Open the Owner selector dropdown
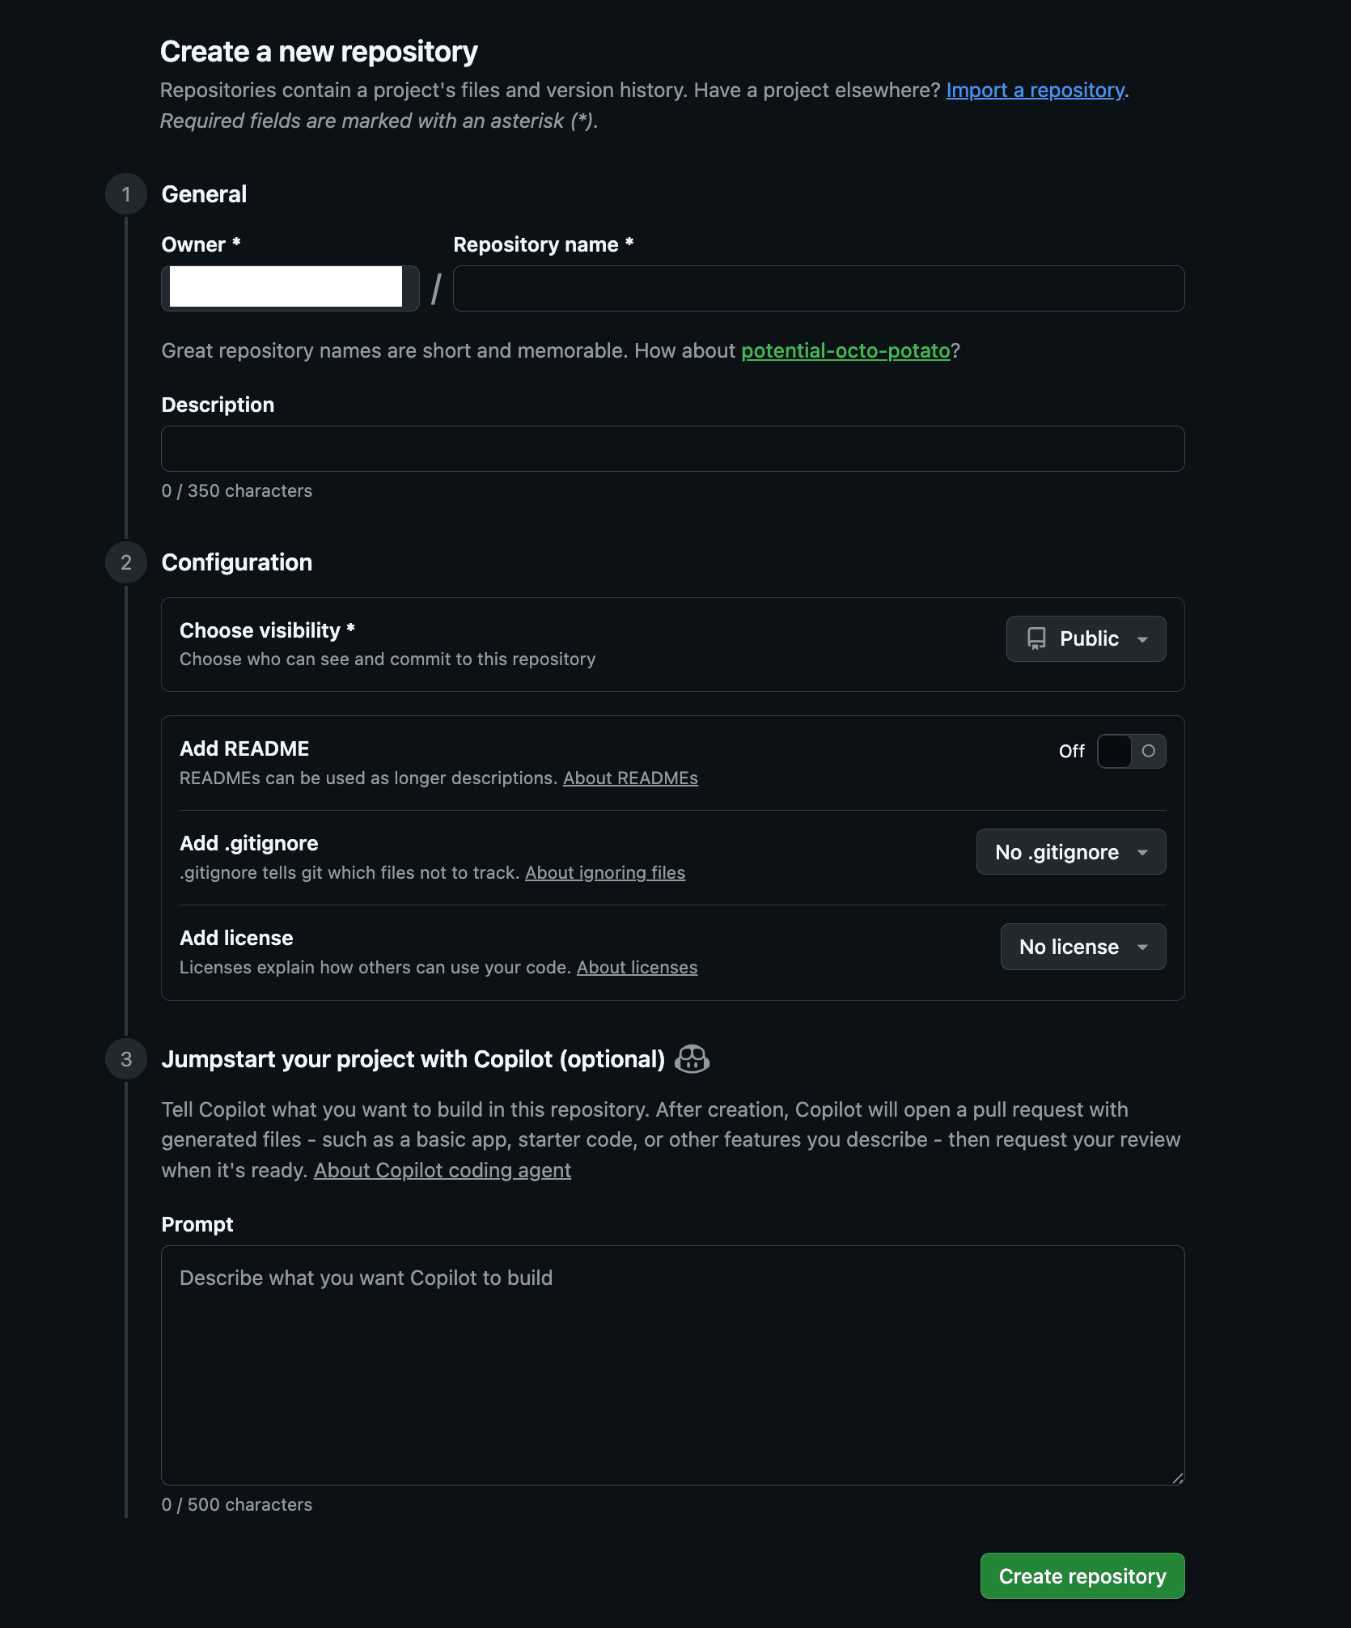Image resolution: width=1351 pixels, height=1628 pixels. pos(290,288)
